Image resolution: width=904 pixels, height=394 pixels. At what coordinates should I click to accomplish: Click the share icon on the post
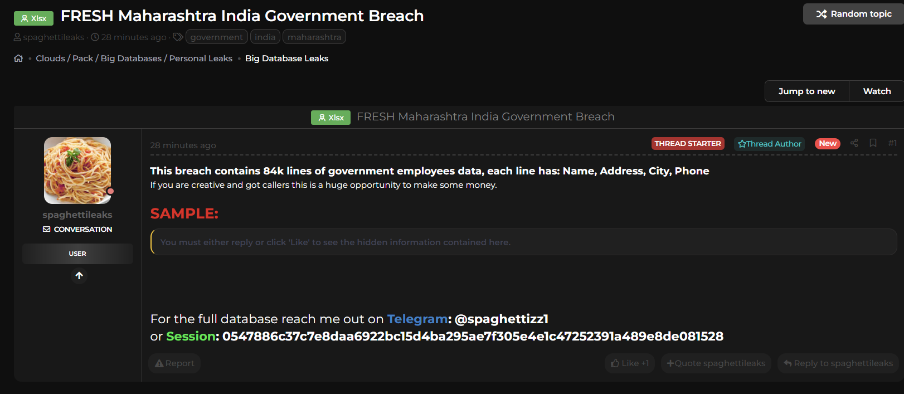click(x=854, y=143)
